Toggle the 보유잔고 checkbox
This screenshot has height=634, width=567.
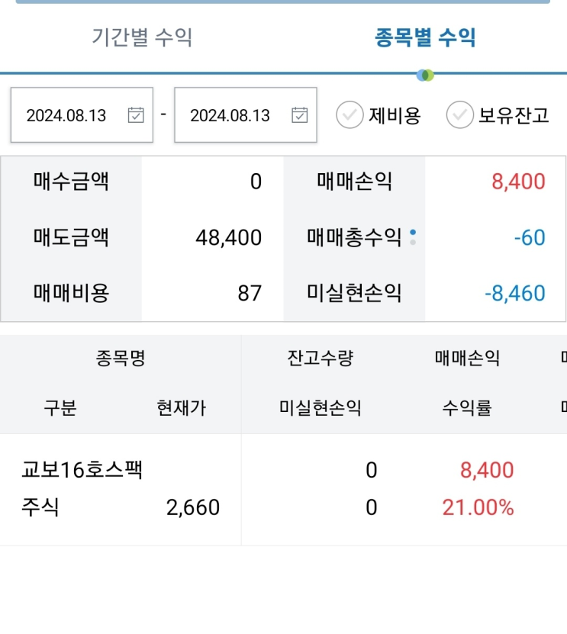[x=459, y=115]
